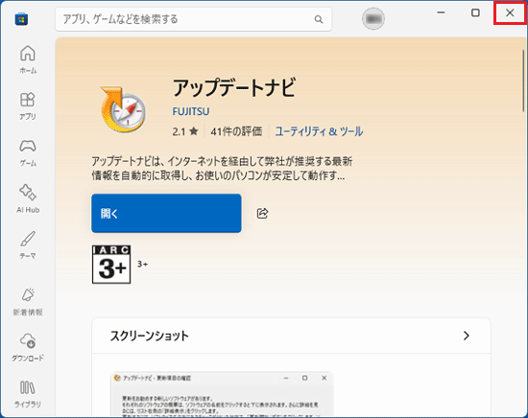Open Downloads (ダウンロード) in sidebar
Screen dimensions: 528x418
pos(28,348)
